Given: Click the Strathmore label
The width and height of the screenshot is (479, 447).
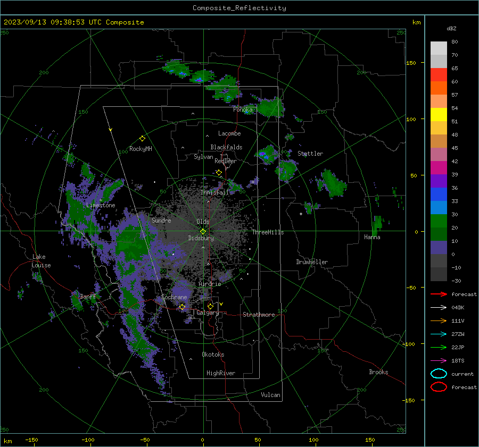Looking at the screenshot, I should coord(259,315).
